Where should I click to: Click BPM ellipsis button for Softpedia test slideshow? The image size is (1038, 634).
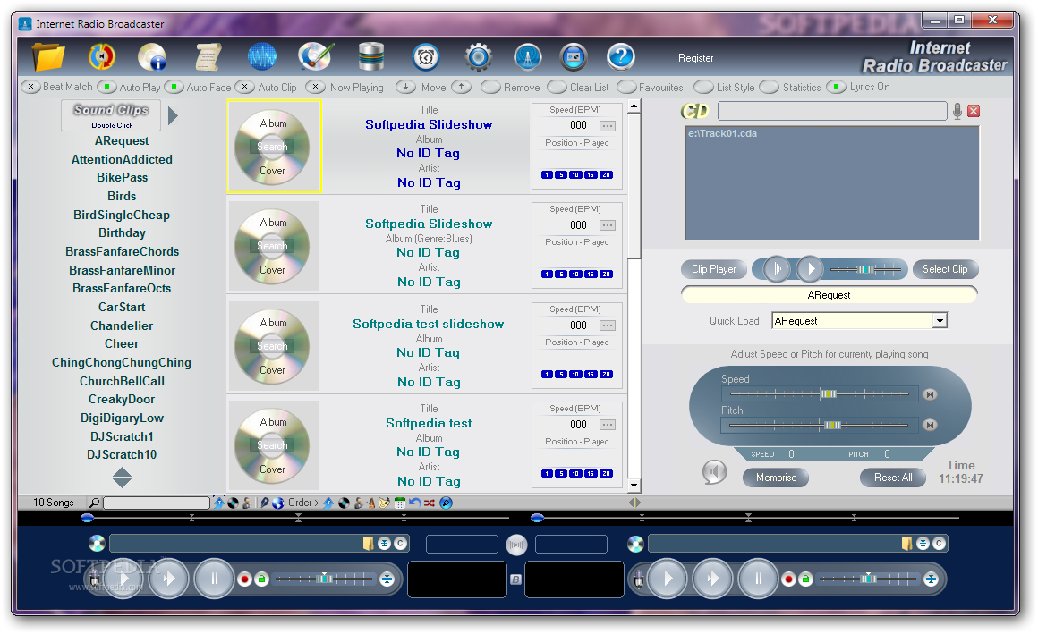click(607, 325)
